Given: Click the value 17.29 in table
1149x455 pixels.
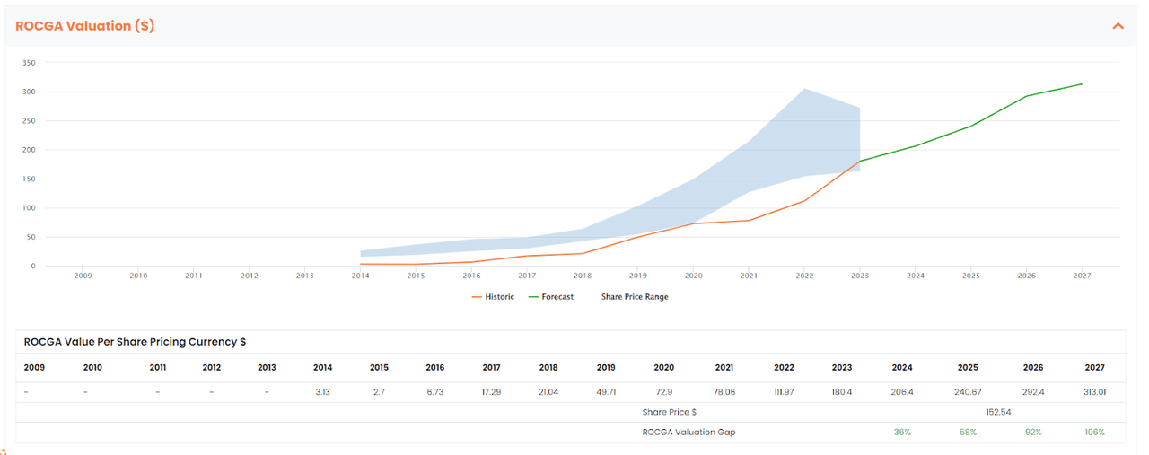Looking at the screenshot, I should tap(491, 392).
